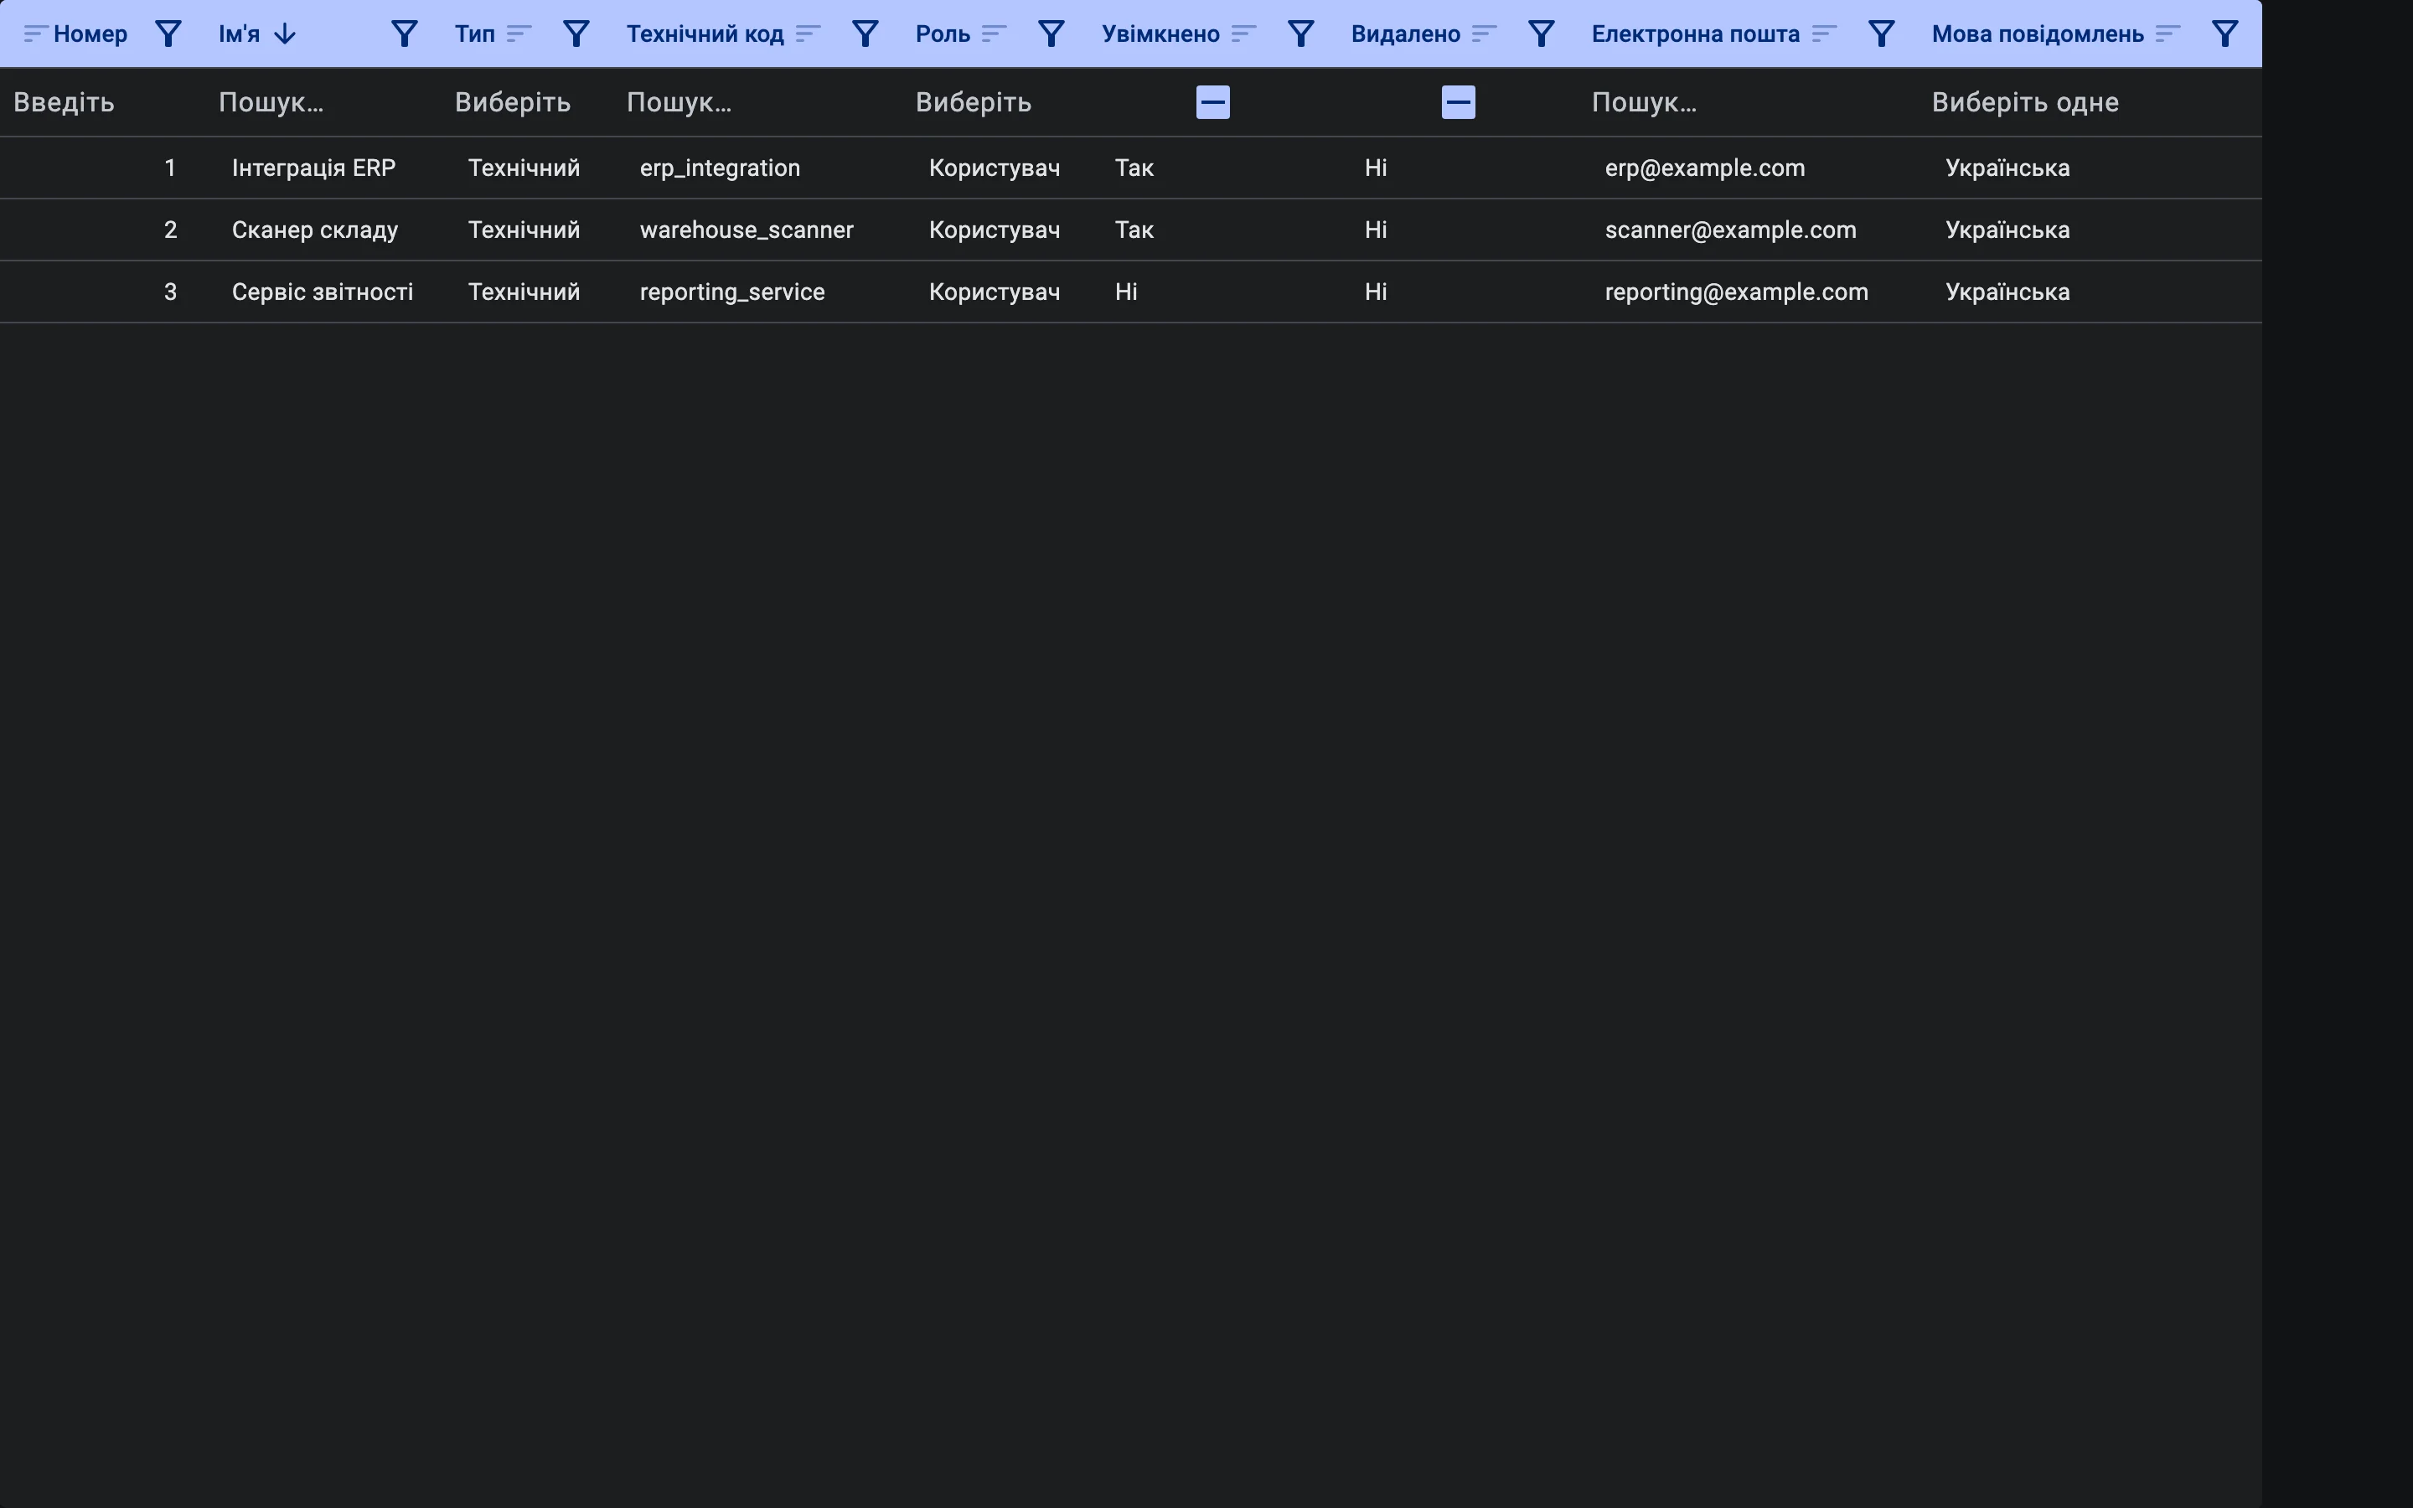Click the sort icon before Номер
Image resolution: width=2413 pixels, height=1508 pixels.
(36, 34)
